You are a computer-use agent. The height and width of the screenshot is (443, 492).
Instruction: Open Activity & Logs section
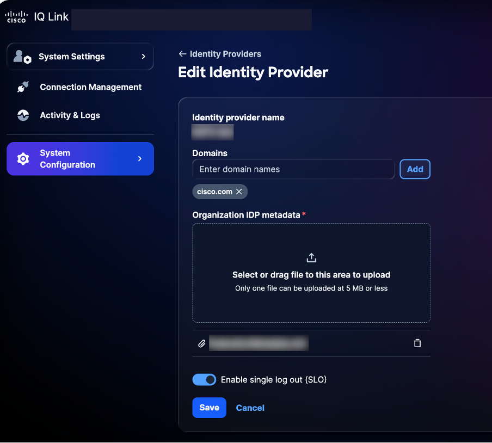click(81, 115)
